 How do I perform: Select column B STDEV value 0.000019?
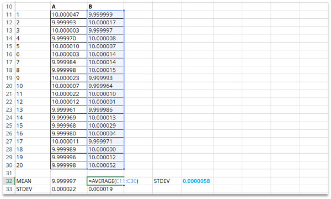tap(105, 189)
